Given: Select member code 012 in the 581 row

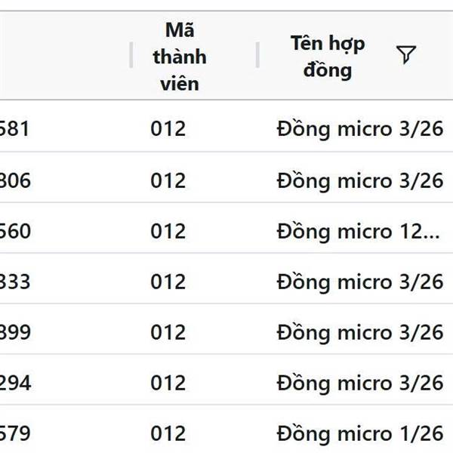Looking at the screenshot, I should point(168,129).
